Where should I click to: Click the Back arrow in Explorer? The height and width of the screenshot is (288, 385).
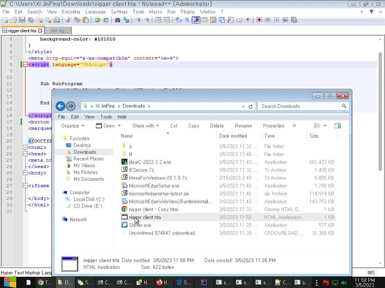pos(61,106)
